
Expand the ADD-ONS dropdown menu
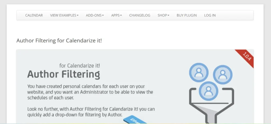(95, 15)
